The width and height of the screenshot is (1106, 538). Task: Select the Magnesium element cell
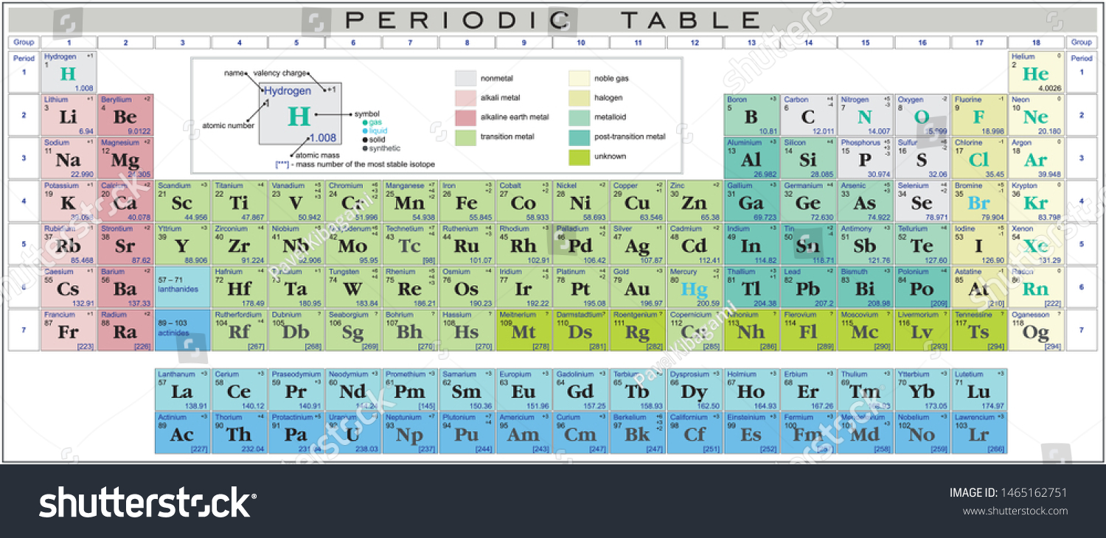[125, 158]
